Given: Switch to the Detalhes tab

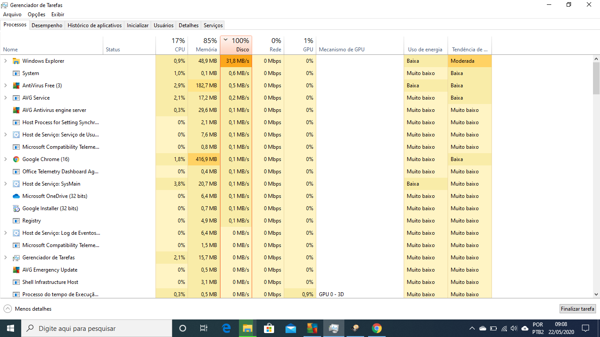Looking at the screenshot, I should (189, 25).
